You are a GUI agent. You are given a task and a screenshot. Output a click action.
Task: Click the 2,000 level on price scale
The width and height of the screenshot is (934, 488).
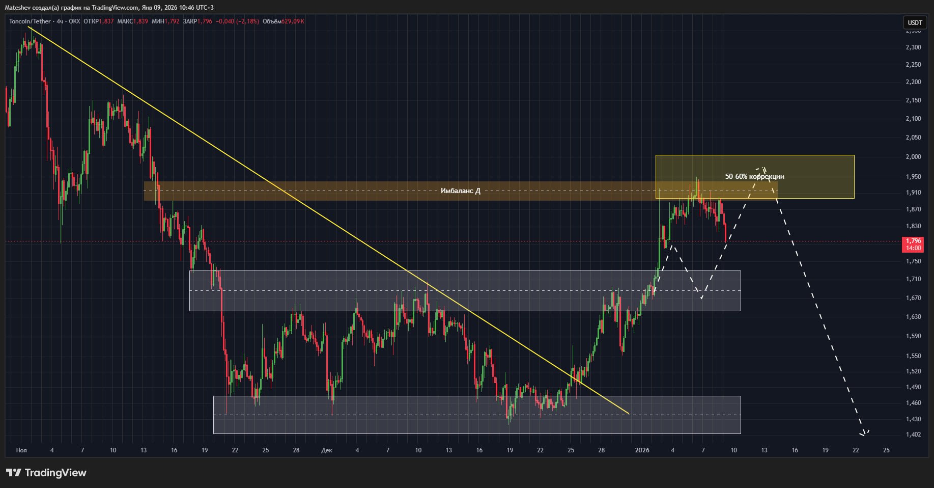(913, 157)
